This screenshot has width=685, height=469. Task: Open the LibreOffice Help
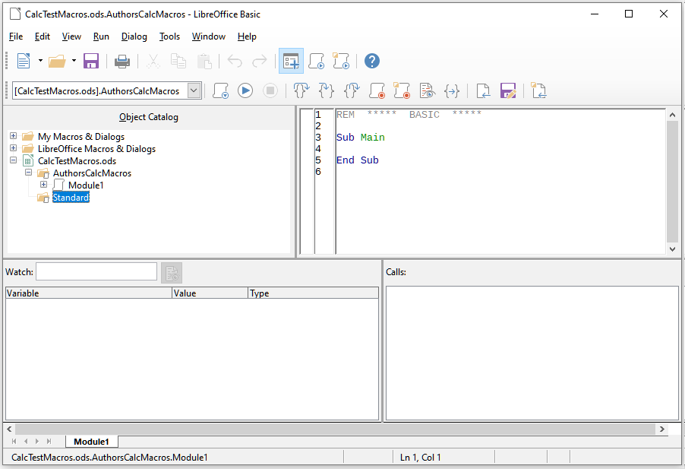click(372, 61)
